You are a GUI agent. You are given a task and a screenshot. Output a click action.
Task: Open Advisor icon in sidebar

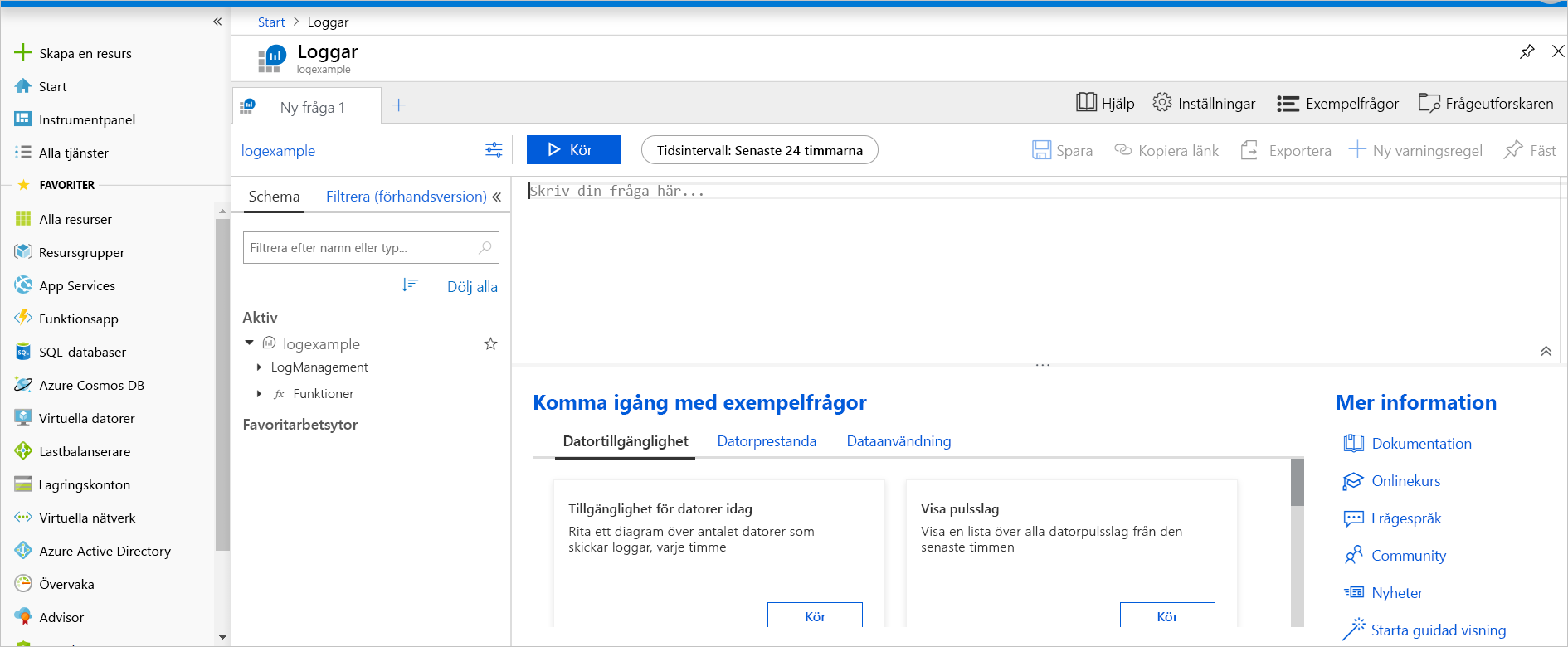(23, 617)
